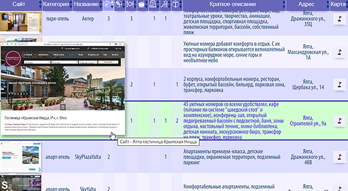Toggle sort arrows next to restaurant icon
348x191 pixels.
(x=135, y=4)
